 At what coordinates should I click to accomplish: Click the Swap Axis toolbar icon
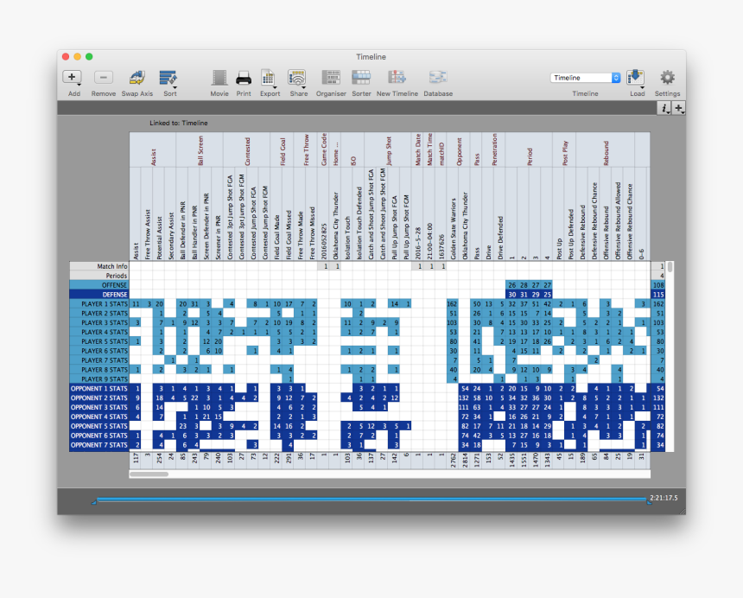coord(137,79)
